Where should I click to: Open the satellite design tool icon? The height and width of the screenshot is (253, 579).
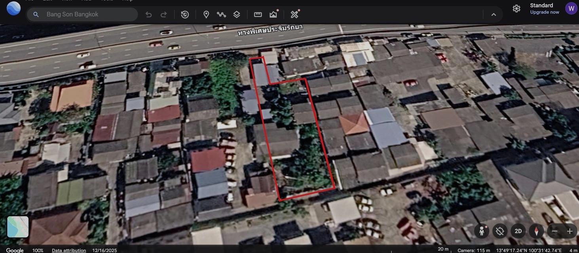[294, 14]
